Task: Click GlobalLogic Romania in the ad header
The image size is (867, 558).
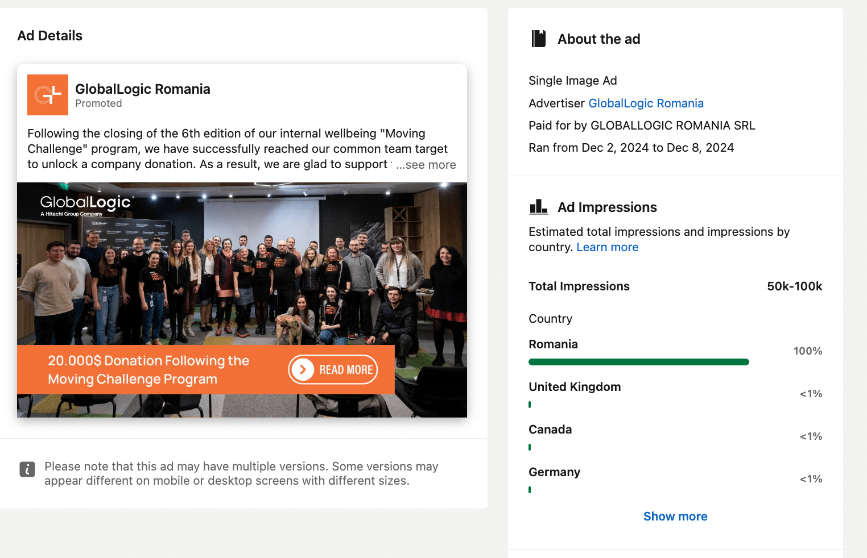Action: (x=143, y=89)
